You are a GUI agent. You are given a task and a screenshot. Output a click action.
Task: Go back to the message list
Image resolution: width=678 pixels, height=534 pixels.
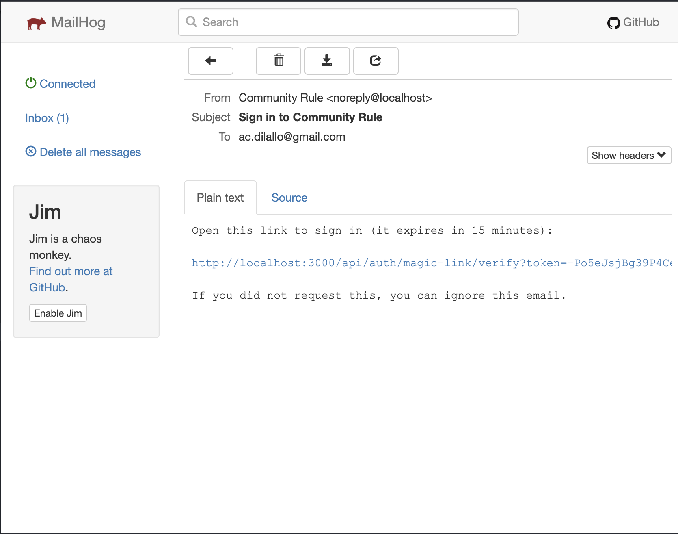[x=211, y=61]
